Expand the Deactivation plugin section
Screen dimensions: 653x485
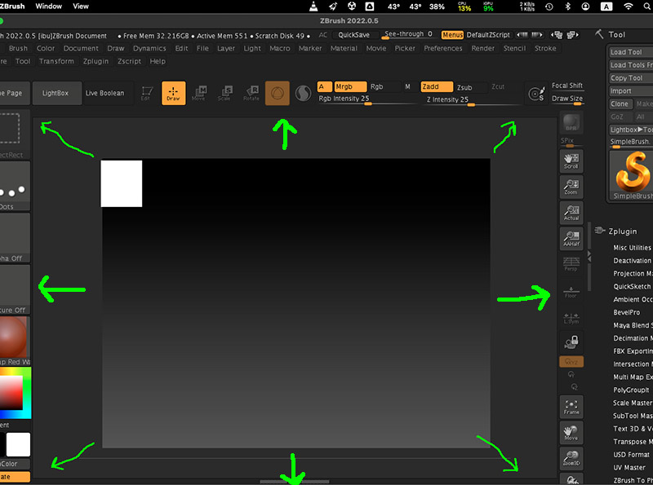click(632, 260)
